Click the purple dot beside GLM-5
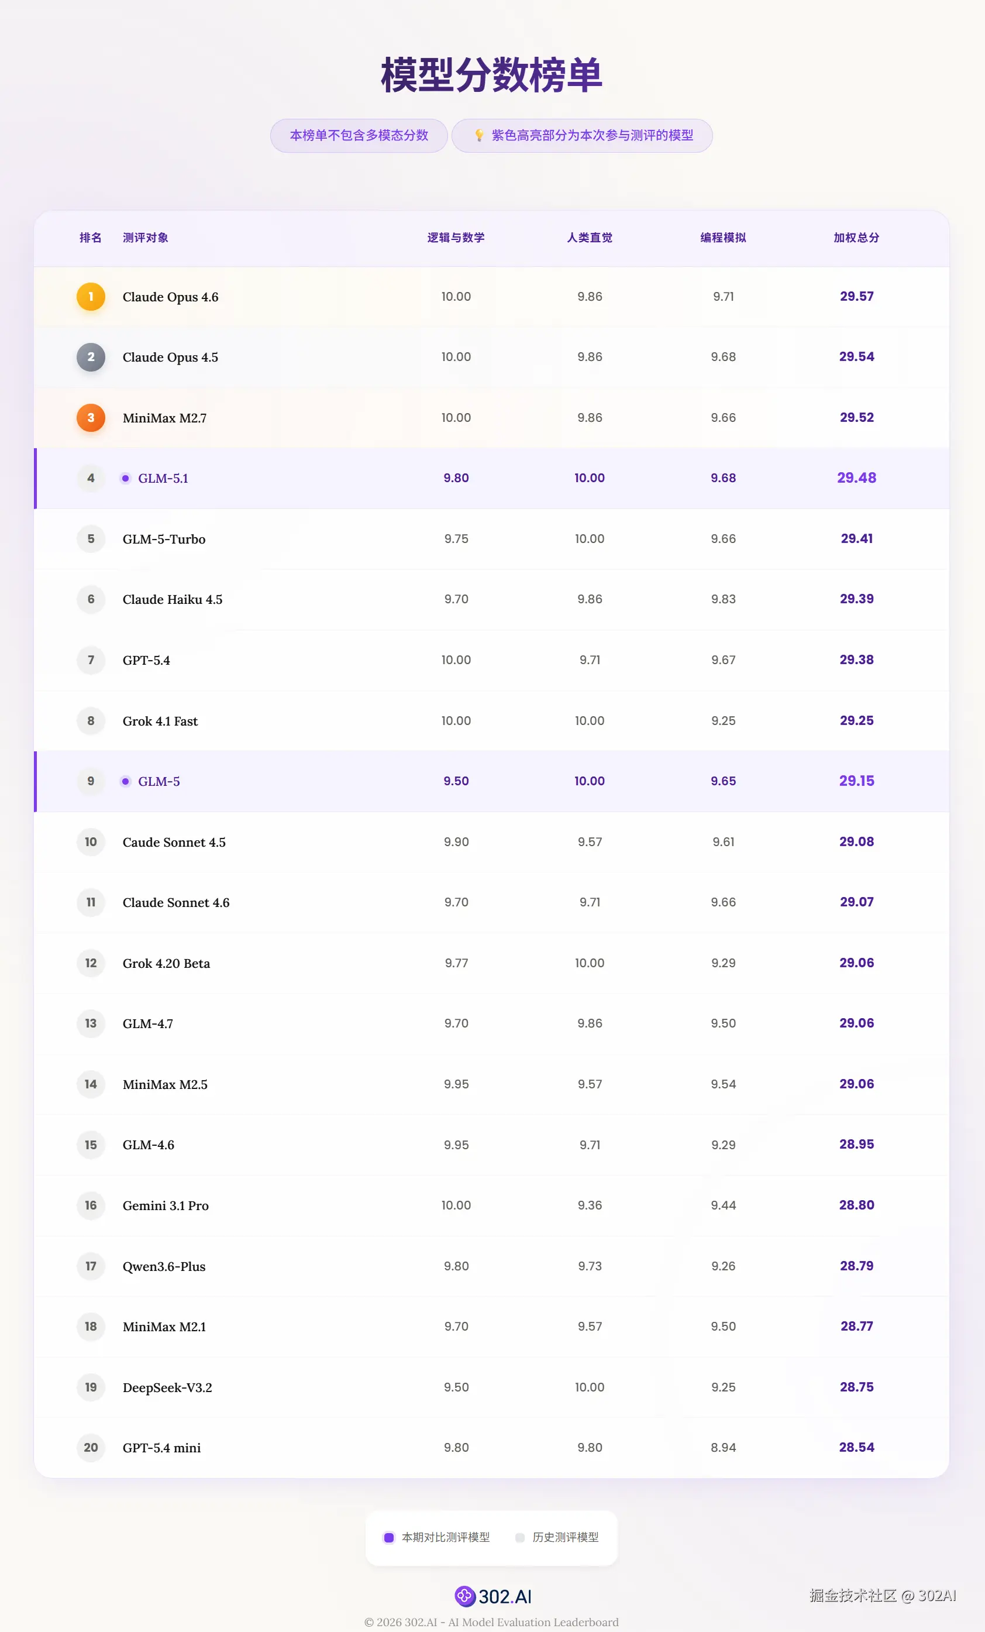This screenshot has height=1632, width=985. coord(125,782)
